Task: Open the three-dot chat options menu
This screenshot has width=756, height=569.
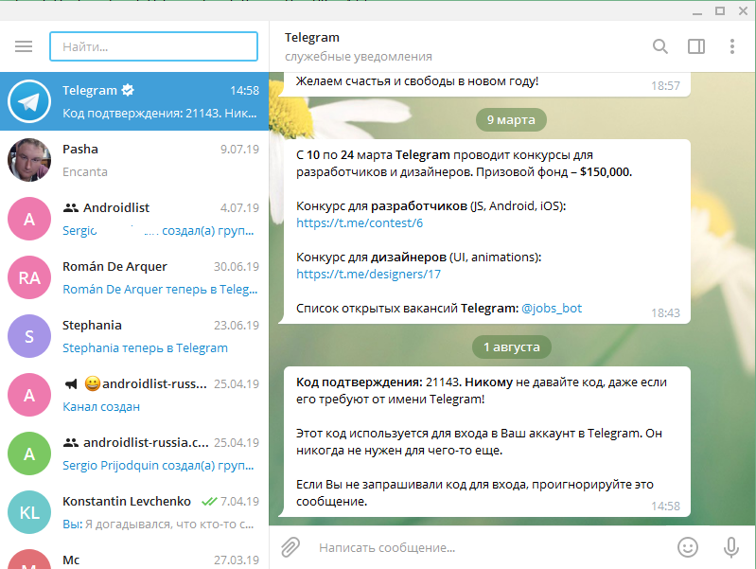Action: pyautogui.click(x=732, y=46)
